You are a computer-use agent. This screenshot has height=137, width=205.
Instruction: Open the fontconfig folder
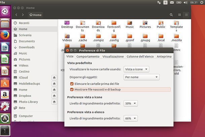114,26
